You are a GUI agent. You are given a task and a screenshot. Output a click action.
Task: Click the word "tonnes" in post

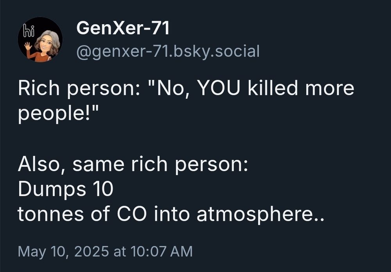coord(50,214)
